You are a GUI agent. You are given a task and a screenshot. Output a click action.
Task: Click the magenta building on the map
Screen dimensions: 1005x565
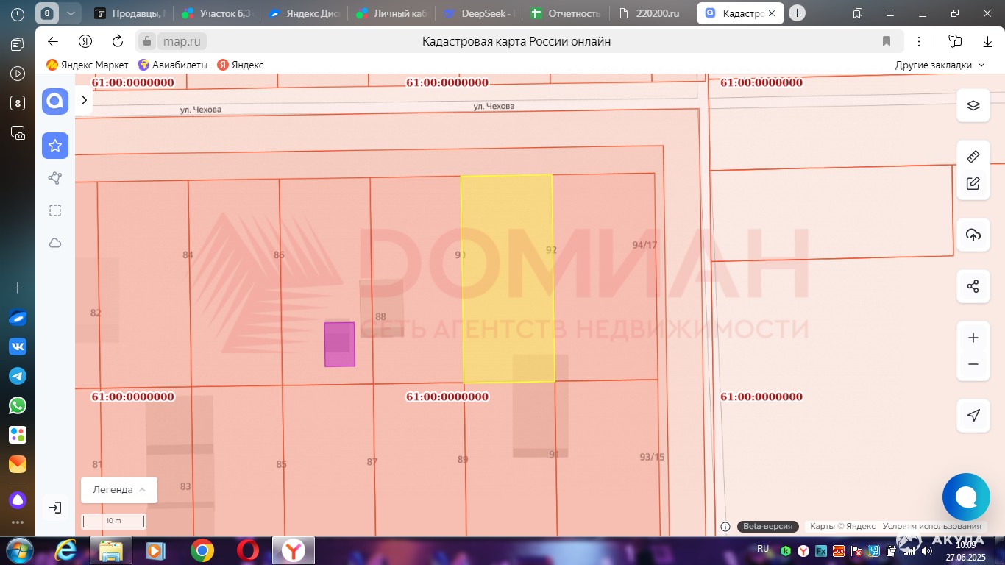[339, 344]
